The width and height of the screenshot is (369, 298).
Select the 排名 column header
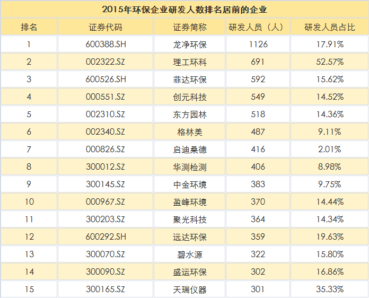pos(29,27)
